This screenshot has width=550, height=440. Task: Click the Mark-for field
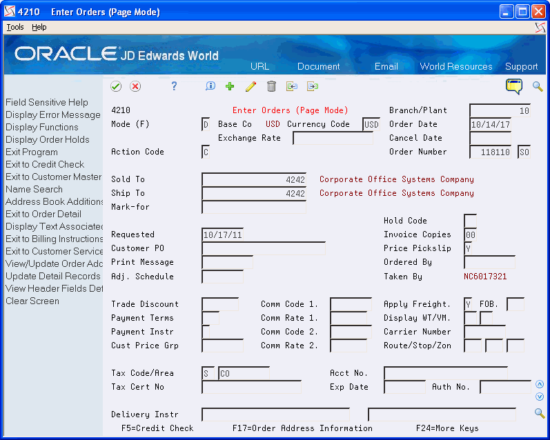254,207
